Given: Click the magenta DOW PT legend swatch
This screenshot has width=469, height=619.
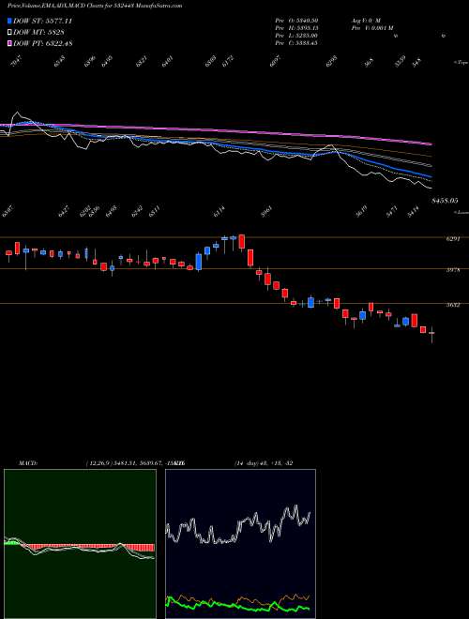Looking at the screenshot, I should [10, 43].
